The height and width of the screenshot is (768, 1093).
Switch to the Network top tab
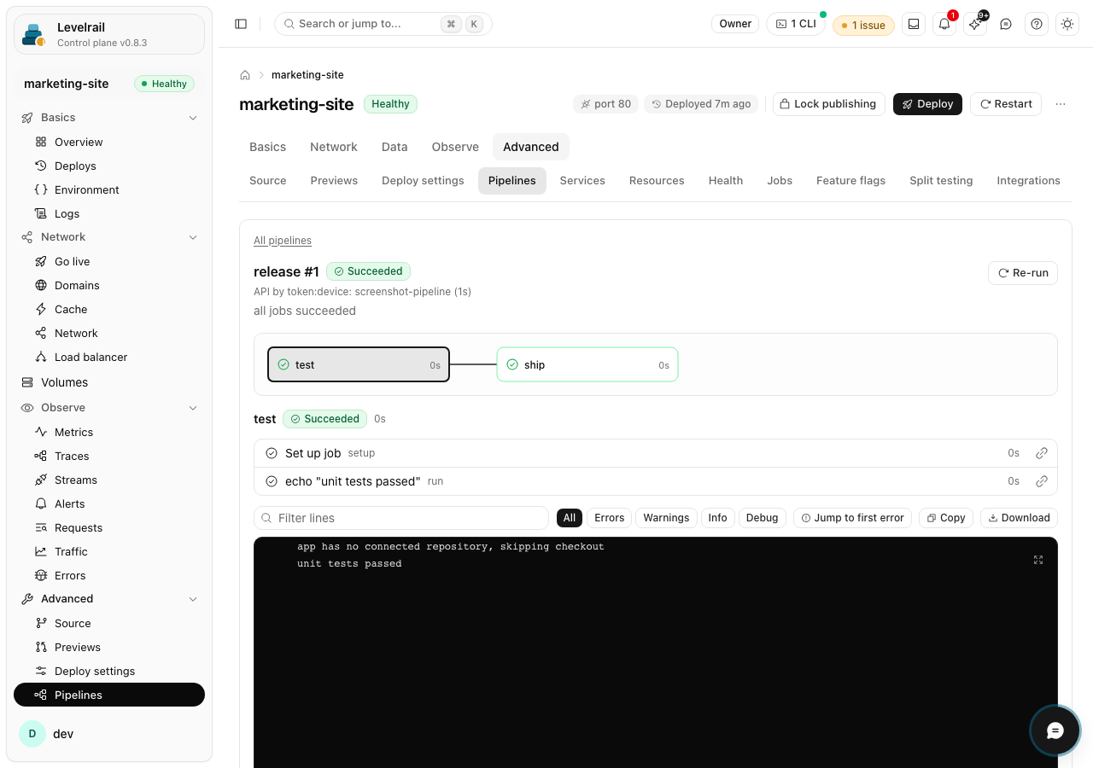334,147
